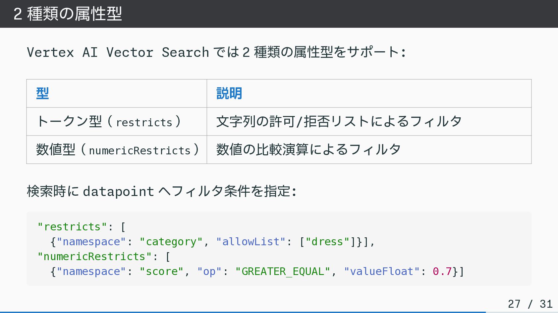Click the "検索時に datapoint へフィルタ条件を指定" sentence
The width and height of the screenshot is (558, 313).
pyautogui.click(x=161, y=191)
